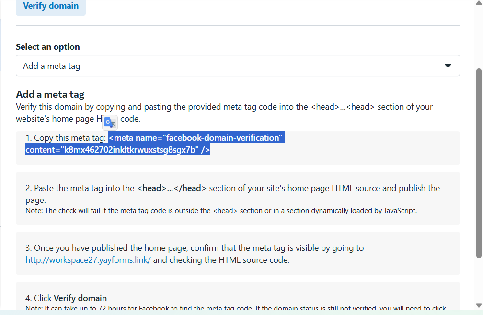Click bold 'Verify domain' text in step 4

click(80, 298)
